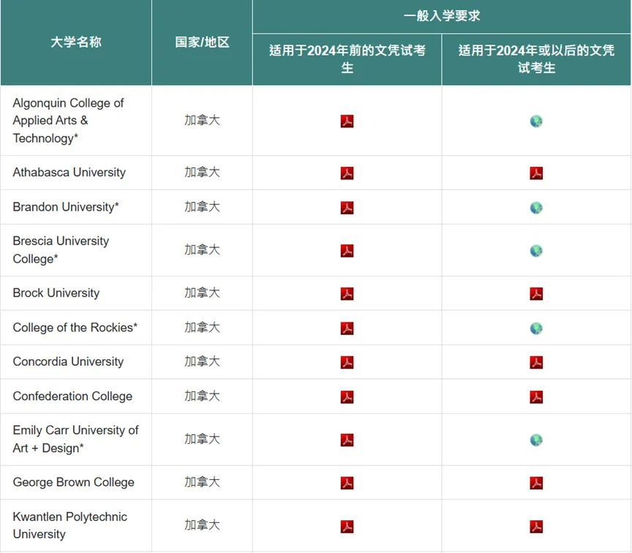
Task: Select the Algonquin College of Applied Arts link
Action: (68, 120)
